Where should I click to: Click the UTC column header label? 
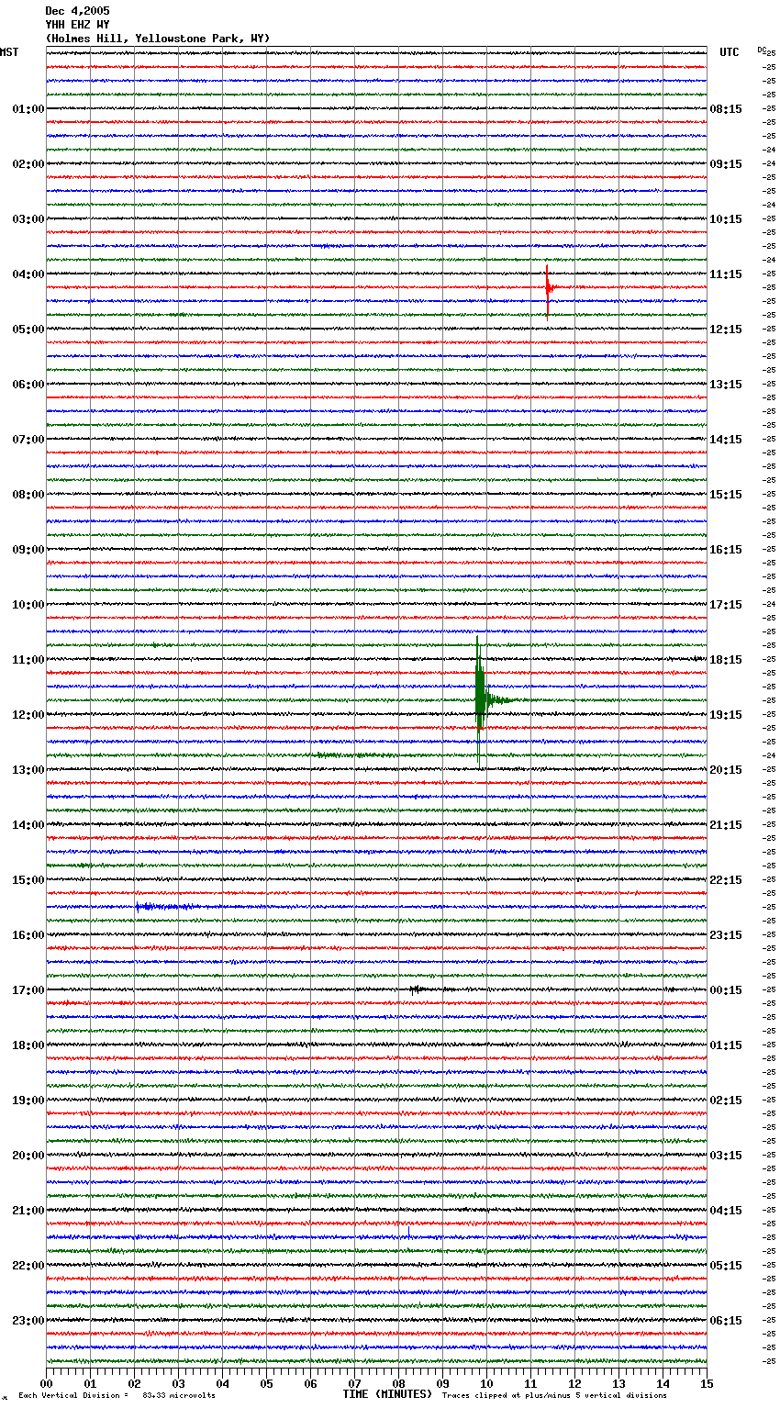[x=730, y=52]
